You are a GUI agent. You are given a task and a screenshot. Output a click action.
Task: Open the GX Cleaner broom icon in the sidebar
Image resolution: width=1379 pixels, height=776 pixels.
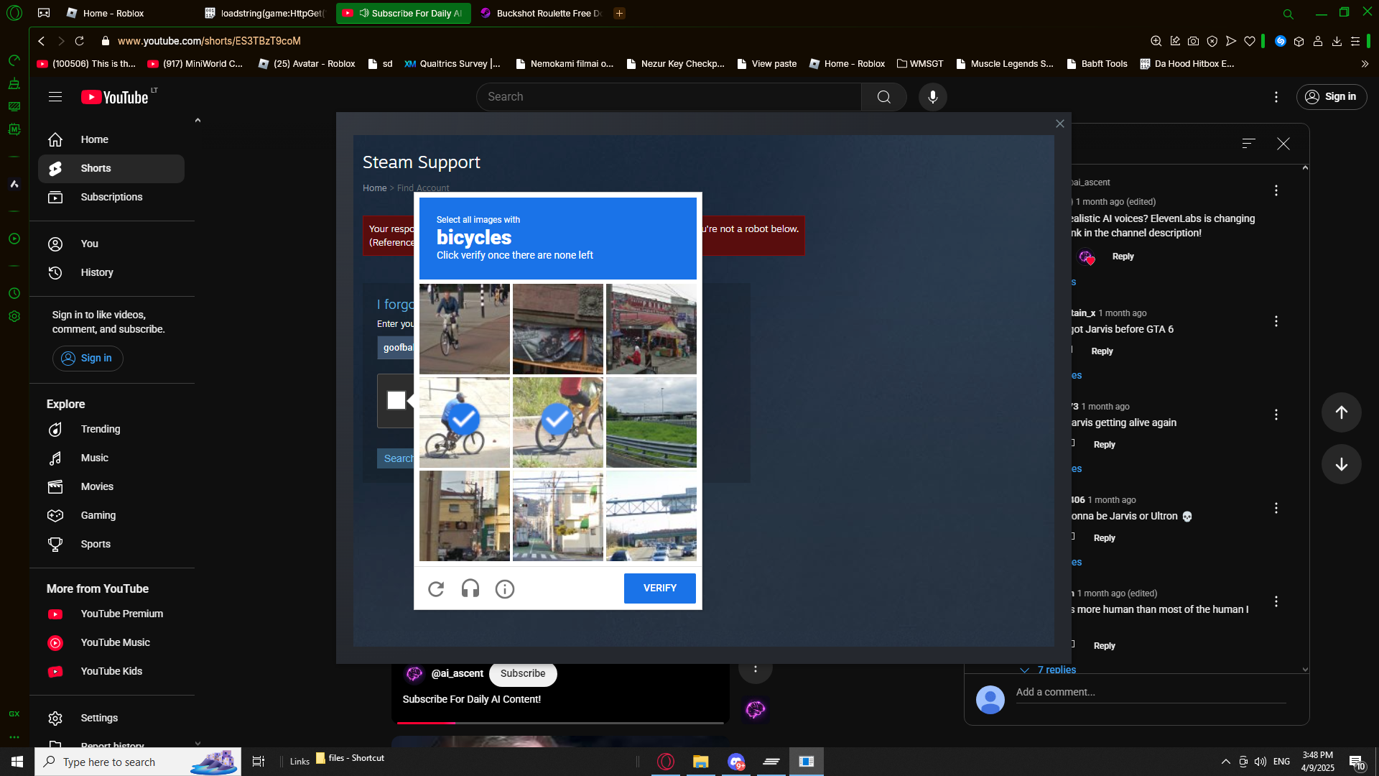click(14, 83)
